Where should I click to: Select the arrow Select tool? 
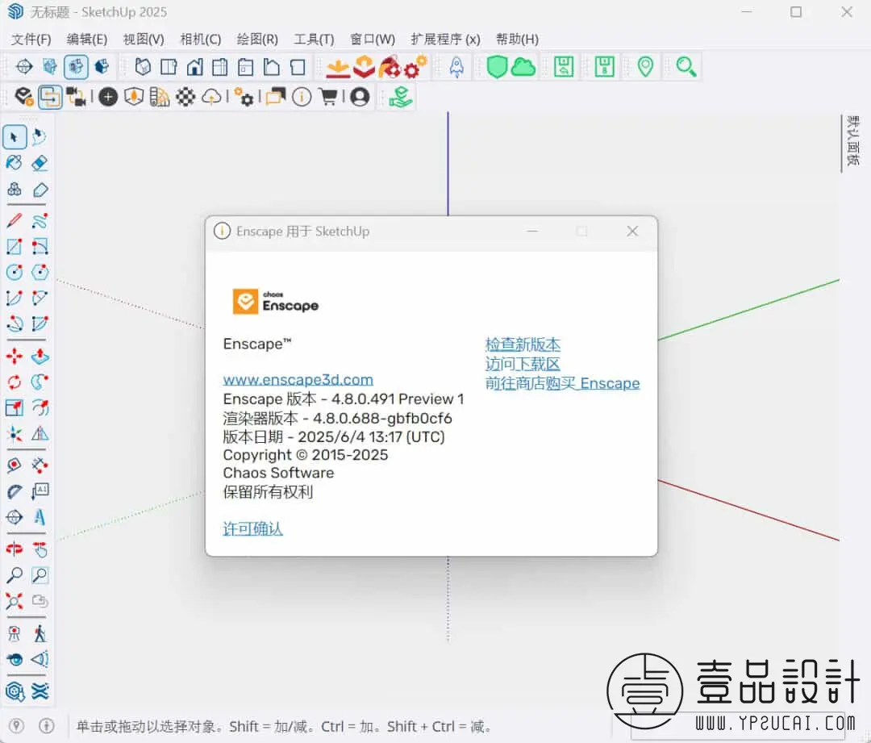click(x=15, y=136)
